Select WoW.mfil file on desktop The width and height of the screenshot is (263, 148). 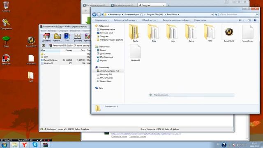tap(31, 59)
